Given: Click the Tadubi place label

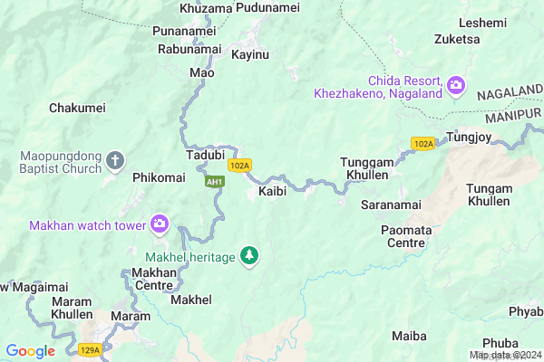Looking at the screenshot, I should click(206, 155).
